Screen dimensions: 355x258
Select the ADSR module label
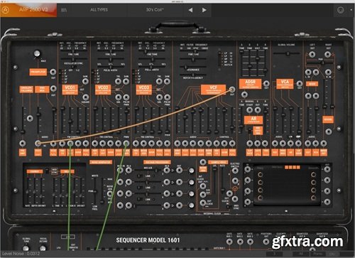[250, 84]
